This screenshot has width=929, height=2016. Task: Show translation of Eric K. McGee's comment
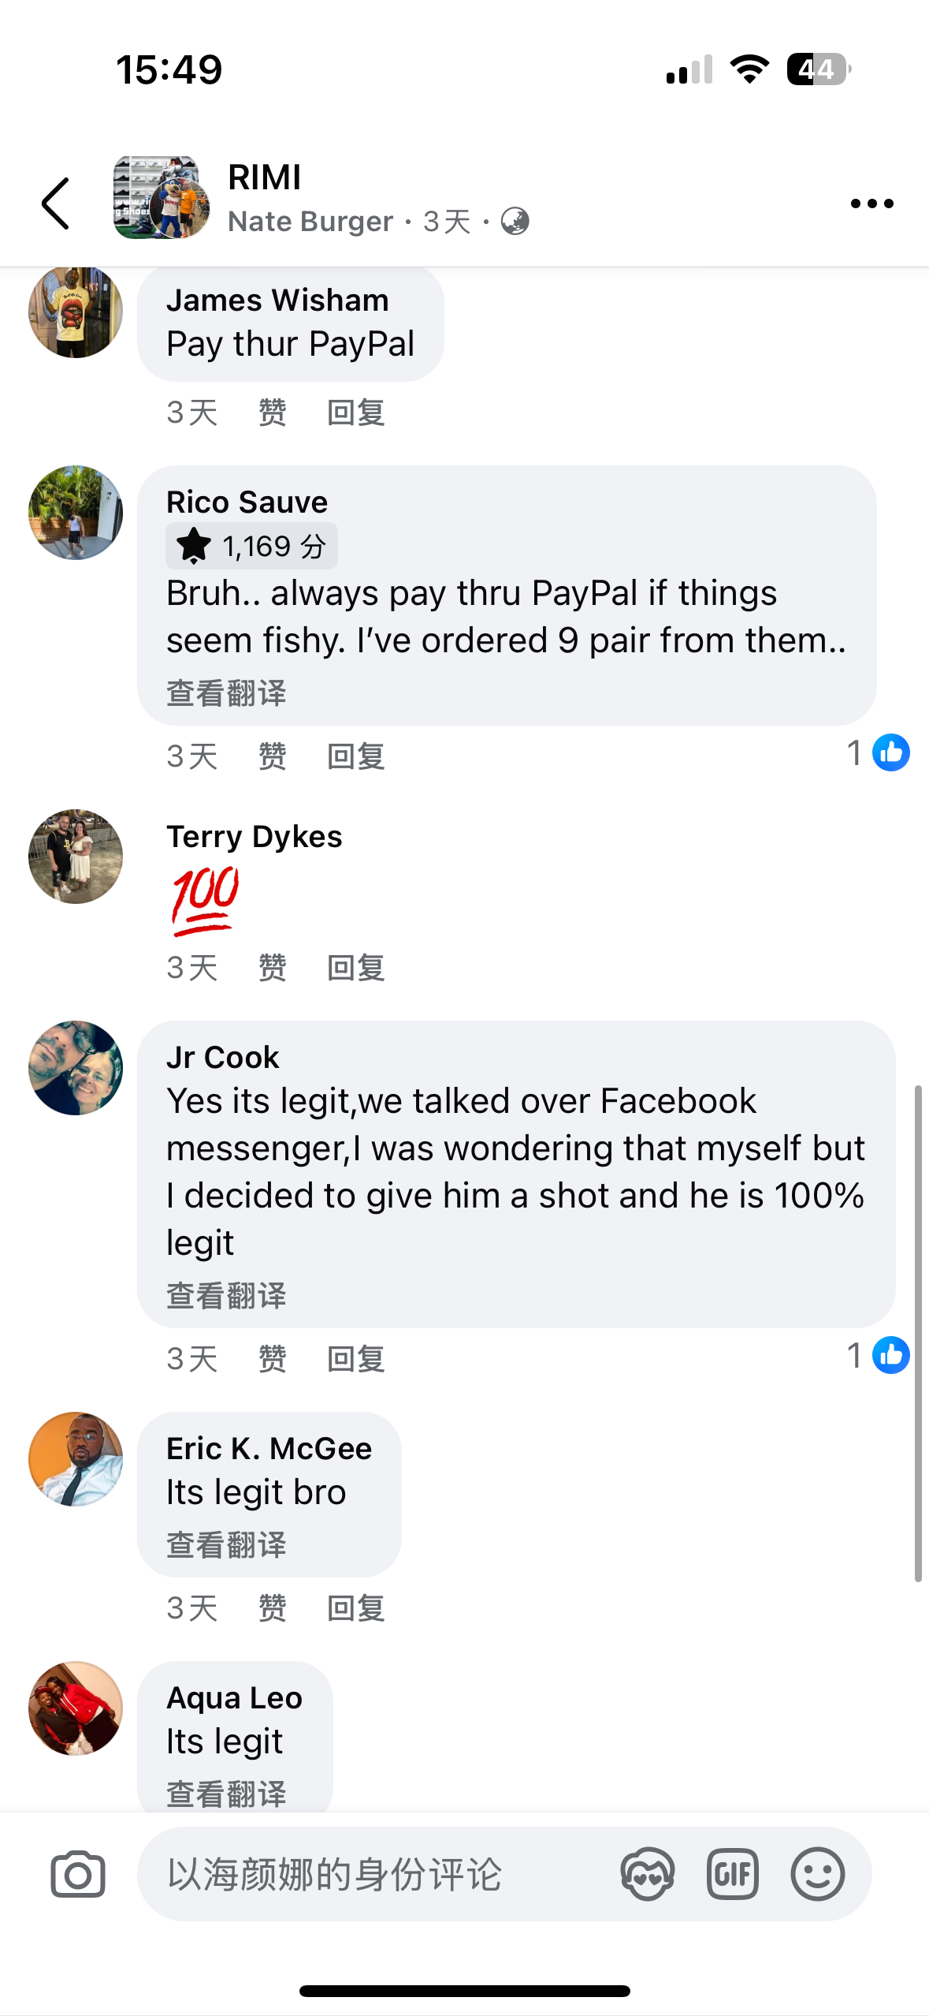tap(226, 1545)
